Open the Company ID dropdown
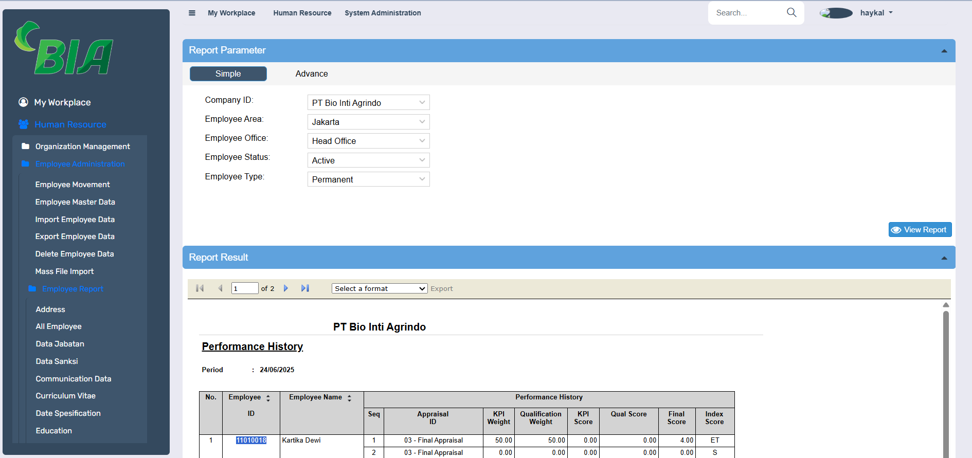Image resolution: width=972 pixels, height=458 pixels. 369,103
